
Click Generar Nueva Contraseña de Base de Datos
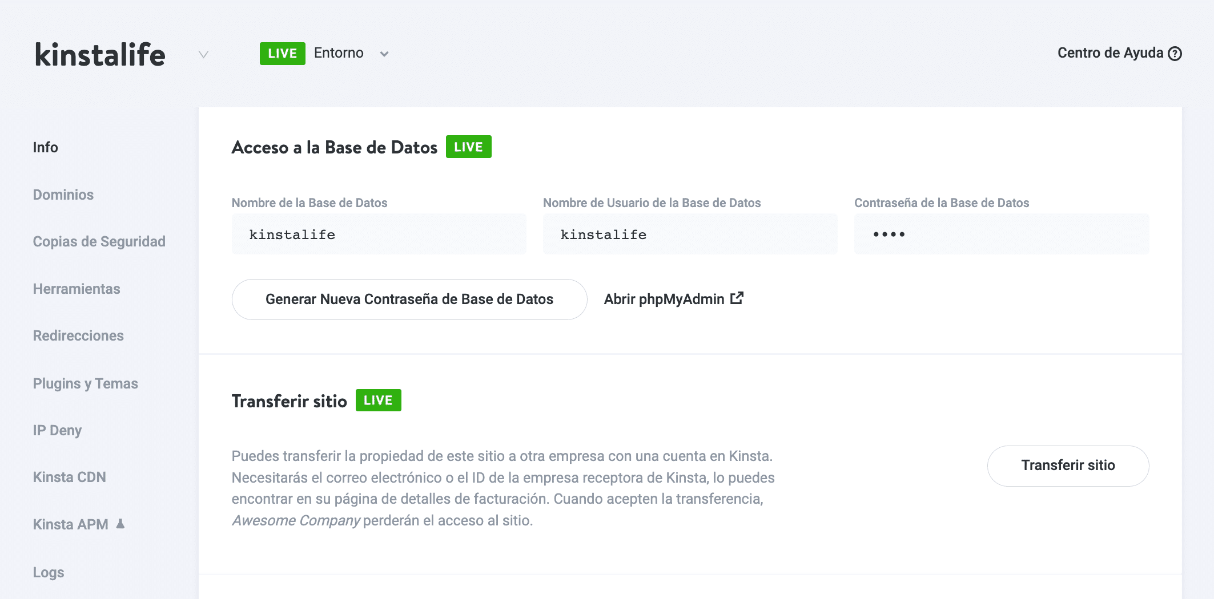click(x=409, y=299)
